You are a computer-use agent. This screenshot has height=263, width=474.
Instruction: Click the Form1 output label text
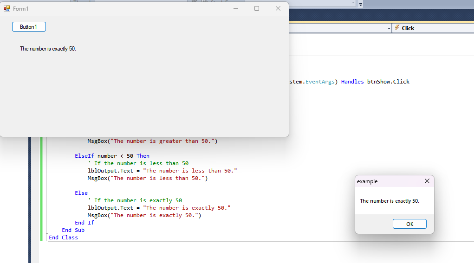(48, 49)
